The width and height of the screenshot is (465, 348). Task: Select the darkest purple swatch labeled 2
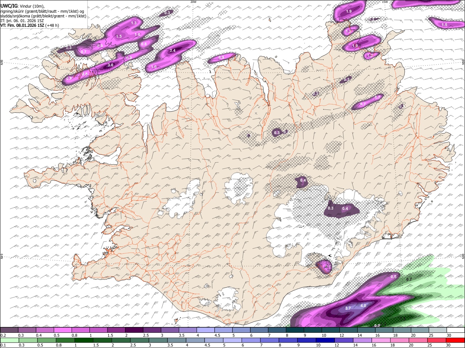(x=134, y=330)
